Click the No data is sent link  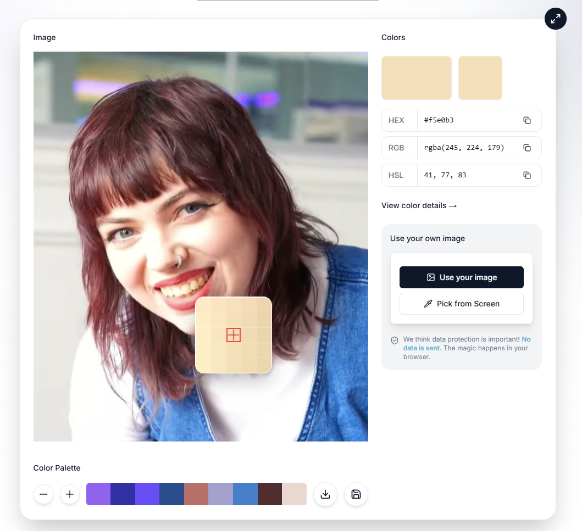coord(467,344)
